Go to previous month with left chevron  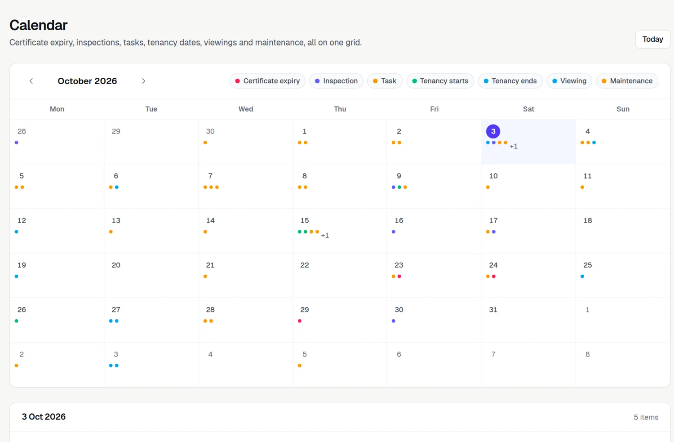[31, 81]
